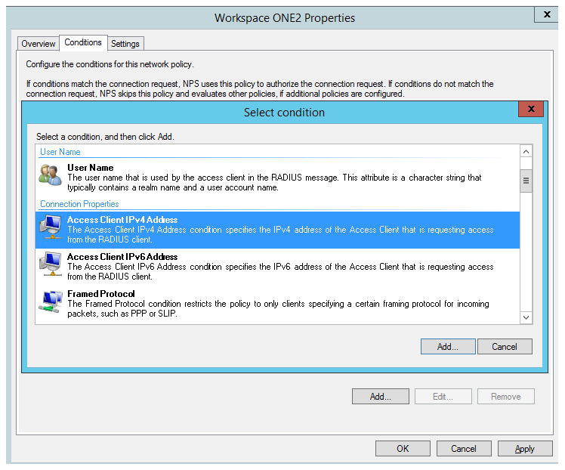The width and height of the screenshot is (565, 470).
Task: Cancel the Workspace ONE2 Properties window
Action: [464, 448]
